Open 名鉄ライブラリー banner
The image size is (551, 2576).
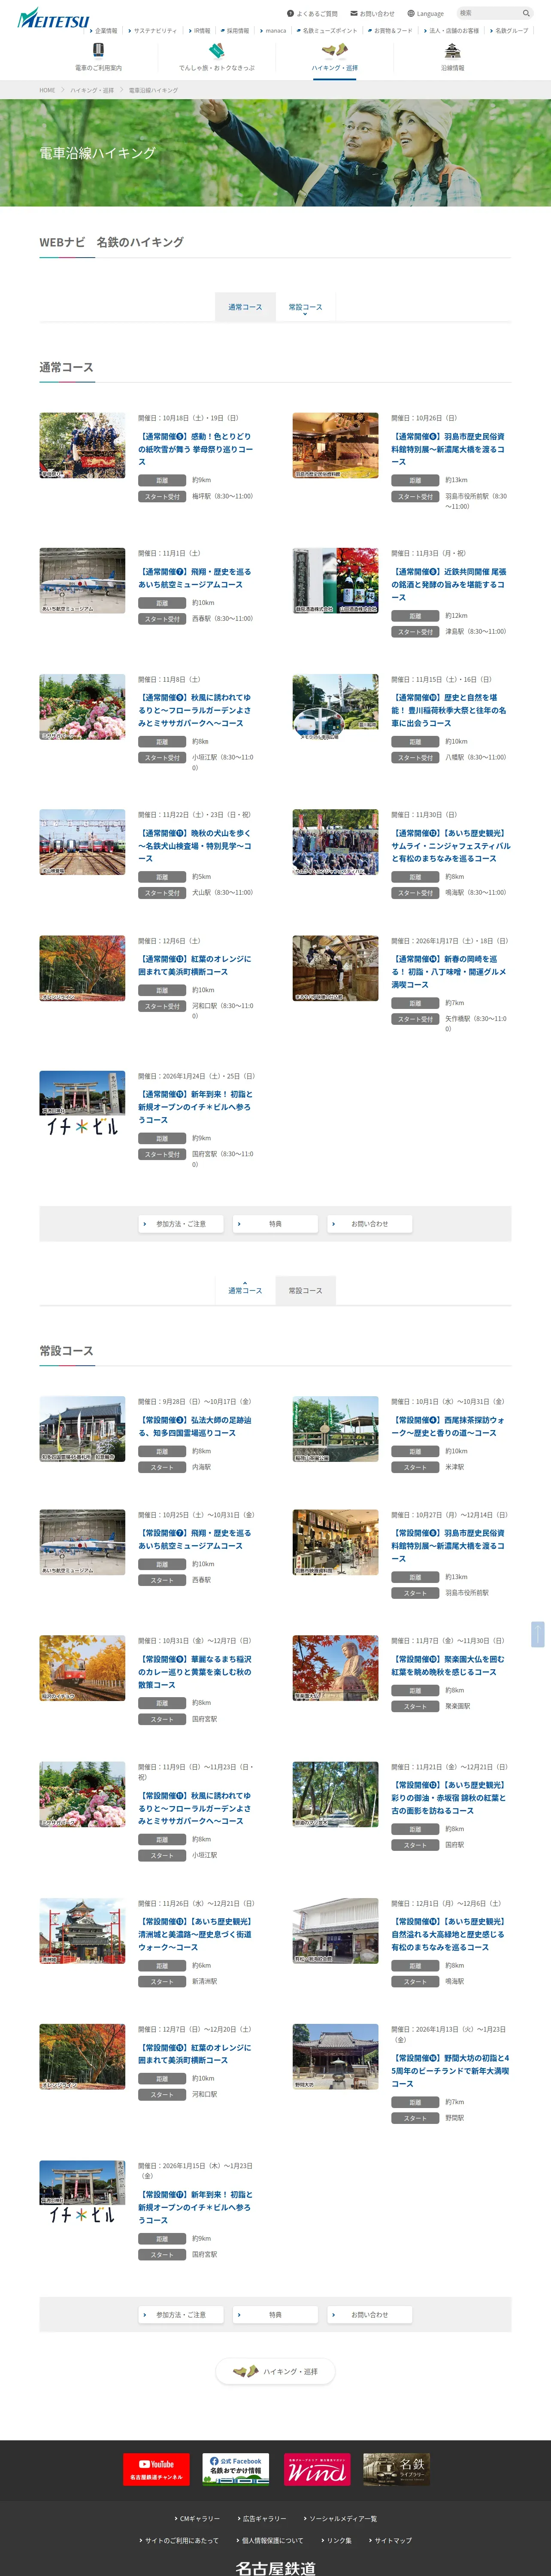(396, 2469)
